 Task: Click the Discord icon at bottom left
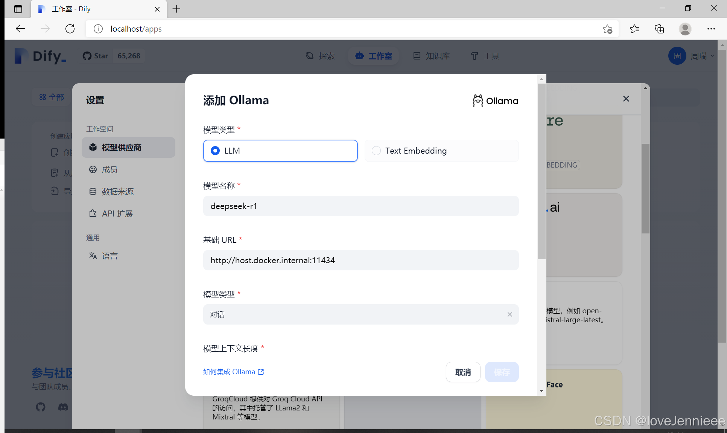tap(63, 407)
